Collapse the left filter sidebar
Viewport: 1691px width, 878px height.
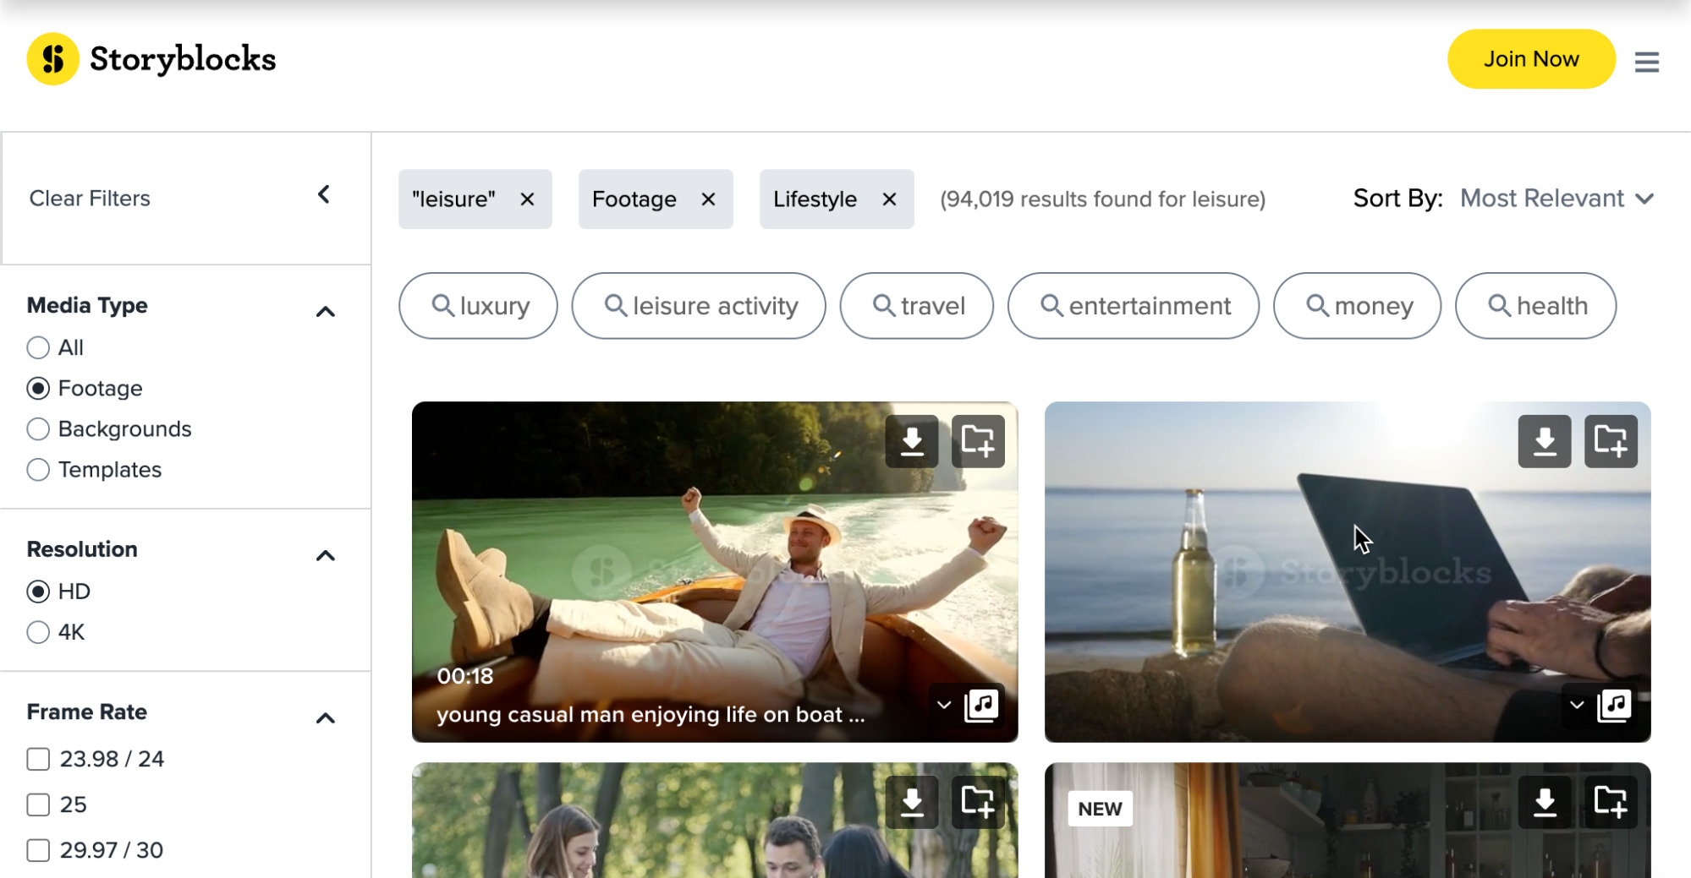click(323, 194)
